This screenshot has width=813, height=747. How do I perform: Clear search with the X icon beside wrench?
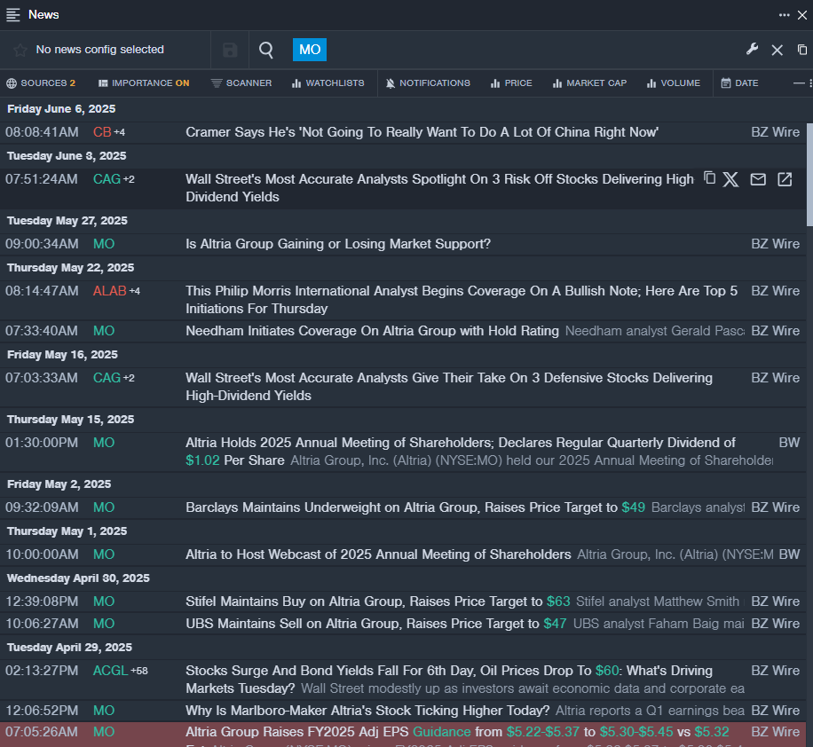click(x=777, y=51)
